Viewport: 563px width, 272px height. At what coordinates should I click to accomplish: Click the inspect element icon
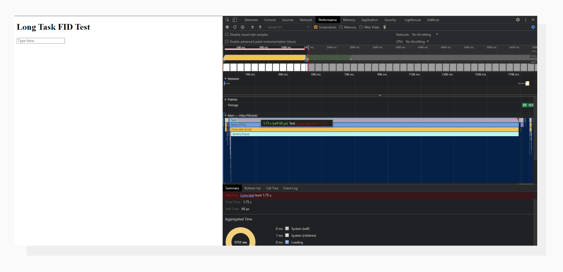(227, 20)
